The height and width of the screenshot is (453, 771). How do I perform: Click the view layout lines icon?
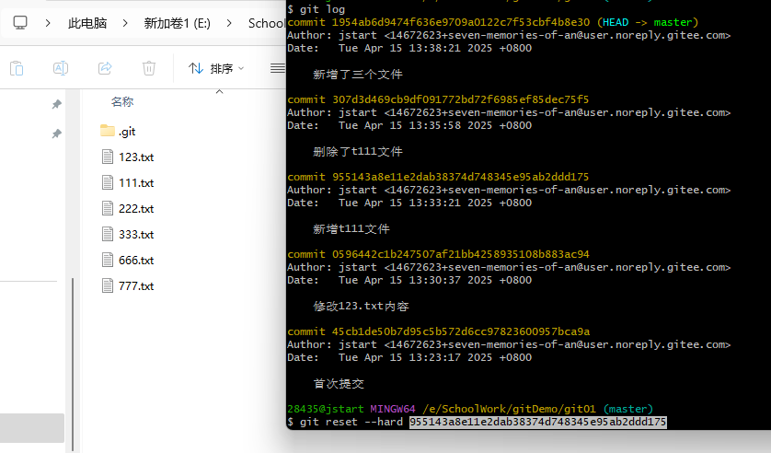pos(278,68)
